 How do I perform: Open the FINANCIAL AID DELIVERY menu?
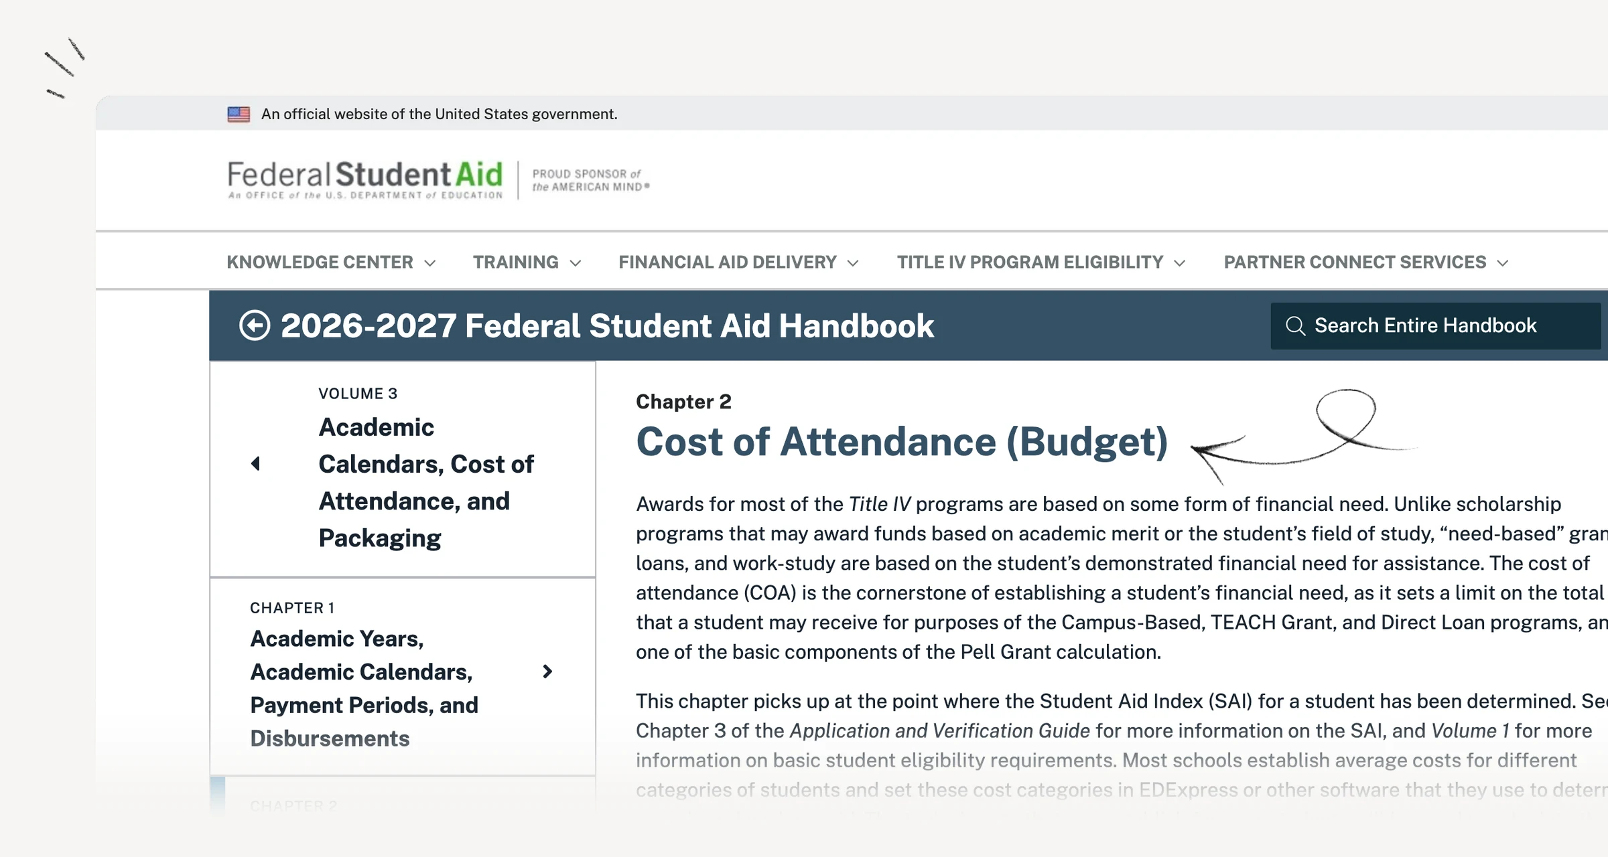pyautogui.click(x=728, y=262)
